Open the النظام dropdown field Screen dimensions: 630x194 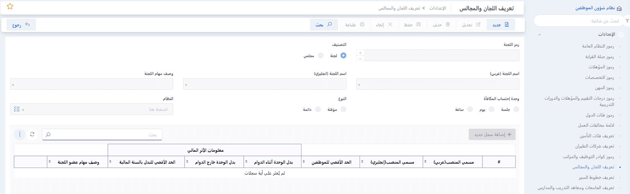point(92,109)
